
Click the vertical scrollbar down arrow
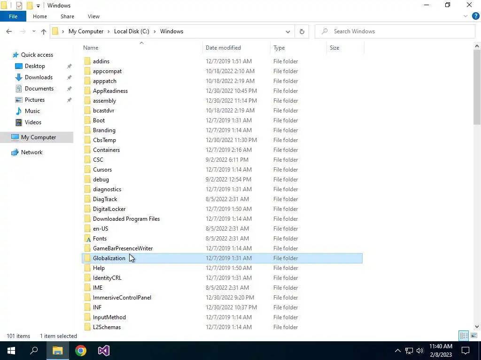pyautogui.click(x=477, y=327)
